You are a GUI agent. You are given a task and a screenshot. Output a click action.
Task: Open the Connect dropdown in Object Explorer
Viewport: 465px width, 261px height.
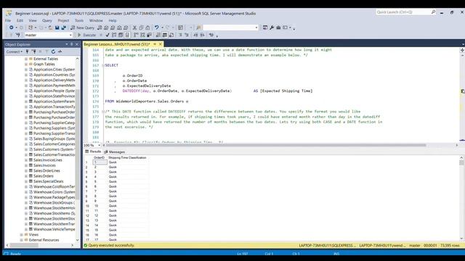15,51
